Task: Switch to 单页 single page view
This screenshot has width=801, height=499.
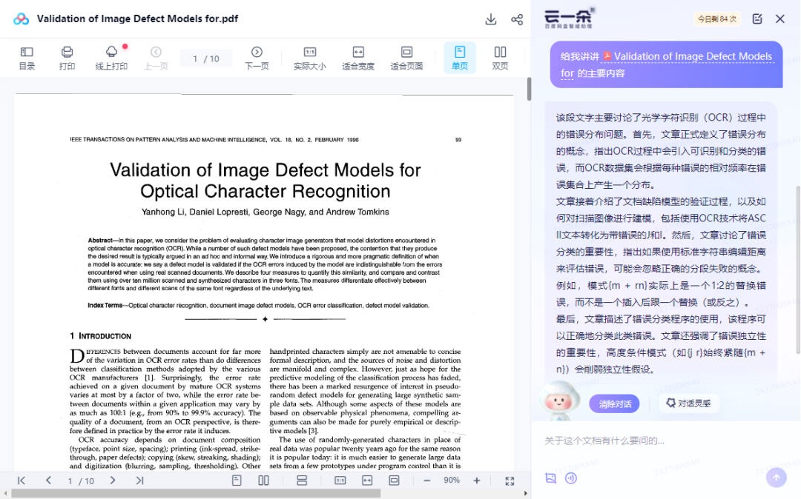Action: pos(460,58)
